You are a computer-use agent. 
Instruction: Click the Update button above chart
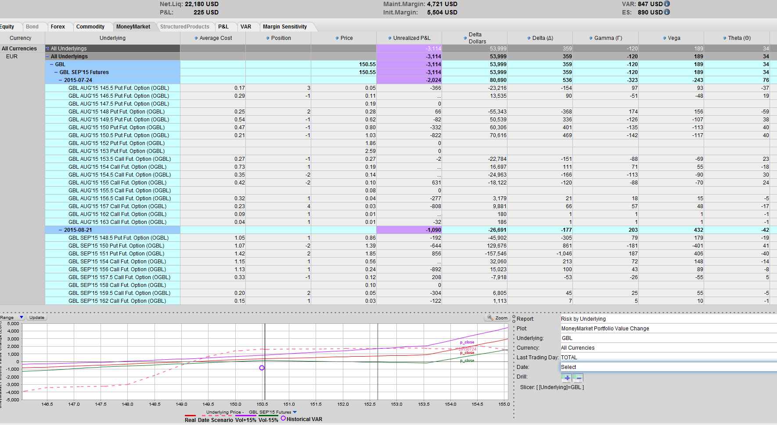[x=36, y=317]
